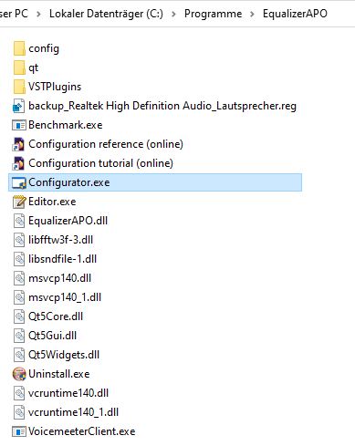This screenshot has height=446, width=355.
Task: Expand breadcrumb chevron after Programme
Action: coord(252,14)
